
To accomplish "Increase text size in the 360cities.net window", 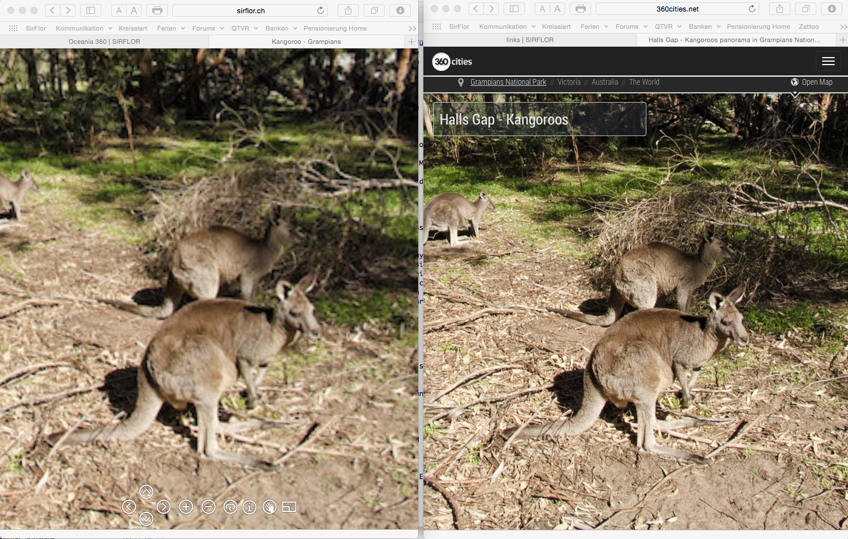I will click(558, 9).
